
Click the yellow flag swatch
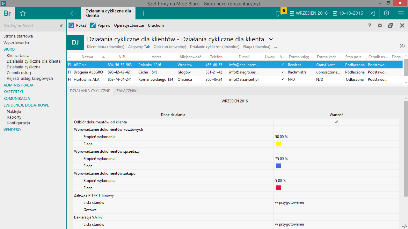pyautogui.click(x=278, y=144)
